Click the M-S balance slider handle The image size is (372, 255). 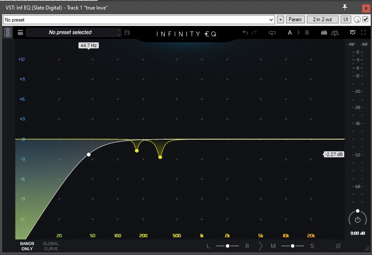point(293,246)
